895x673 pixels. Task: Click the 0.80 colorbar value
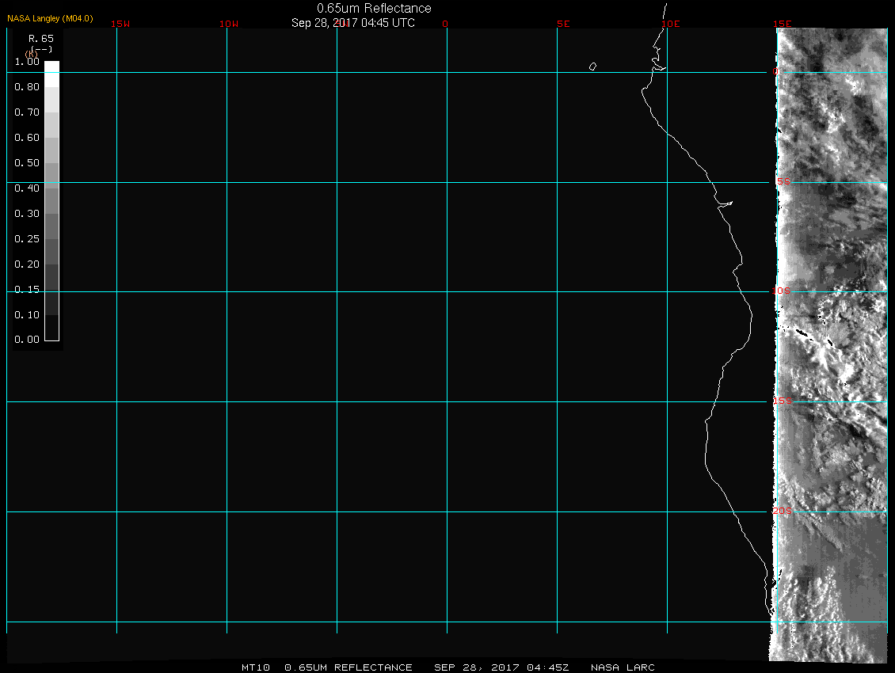point(27,87)
